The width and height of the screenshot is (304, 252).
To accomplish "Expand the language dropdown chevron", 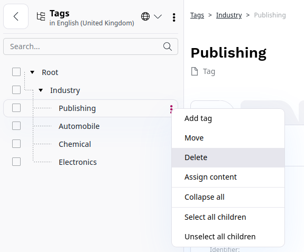I will pyautogui.click(x=158, y=16).
